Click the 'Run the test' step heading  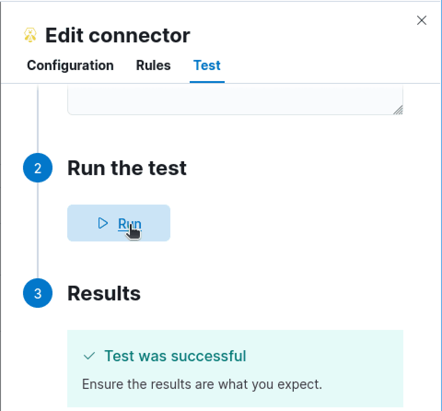(127, 168)
